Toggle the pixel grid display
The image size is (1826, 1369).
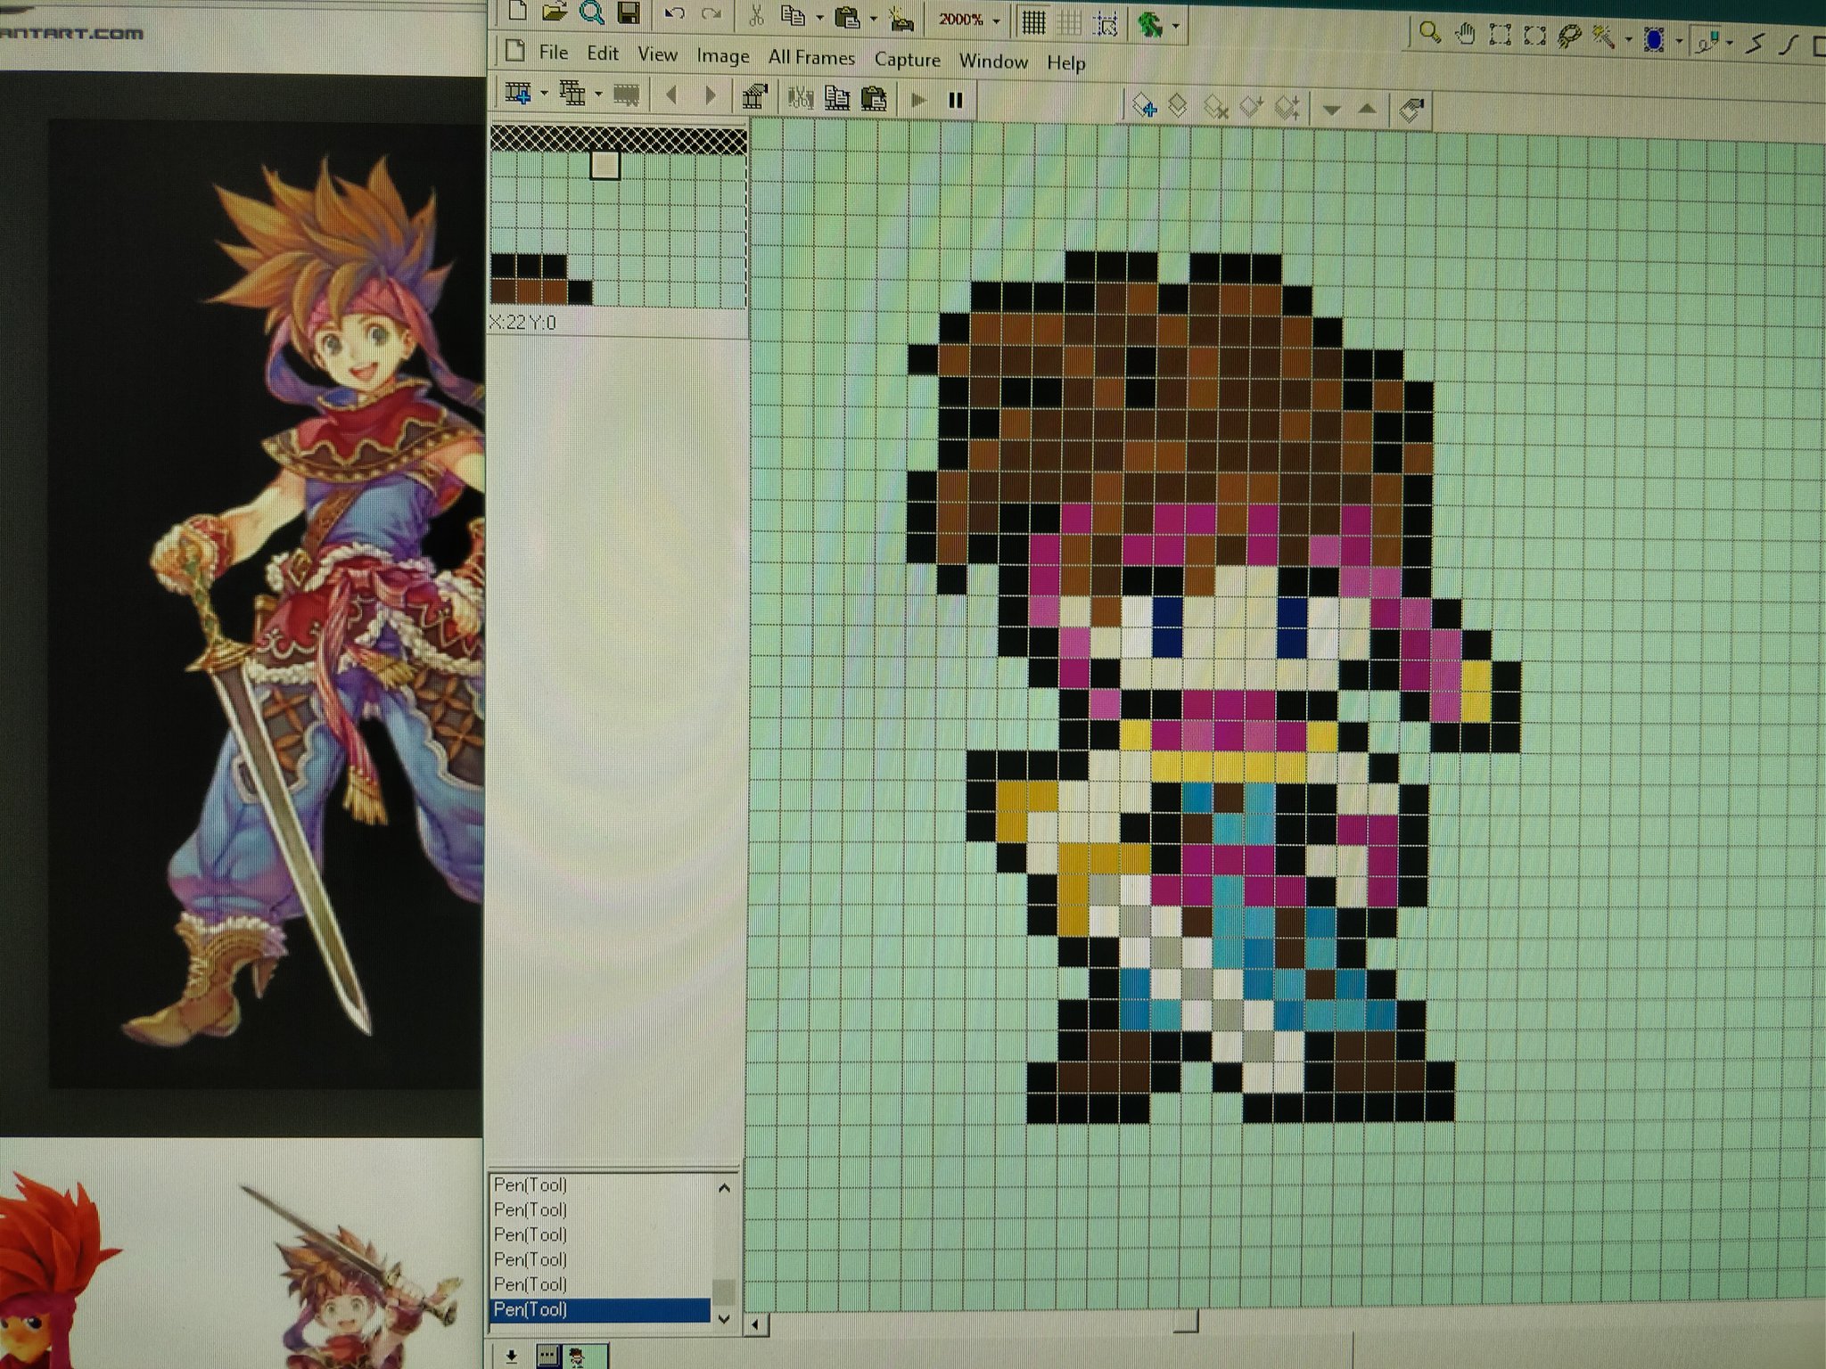coord(1034,20)
